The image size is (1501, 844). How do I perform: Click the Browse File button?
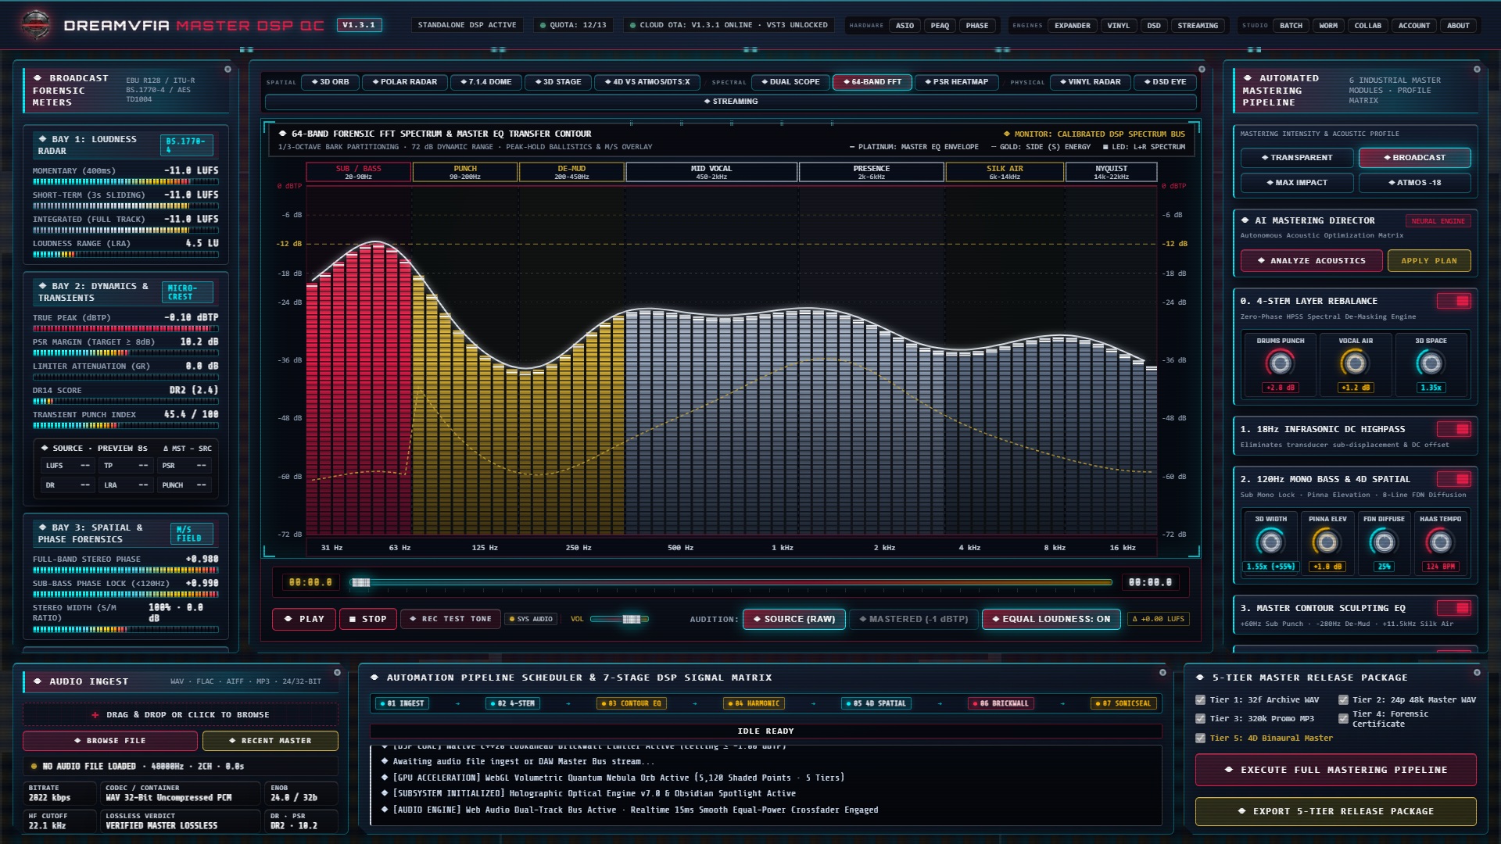coord(109,741)
